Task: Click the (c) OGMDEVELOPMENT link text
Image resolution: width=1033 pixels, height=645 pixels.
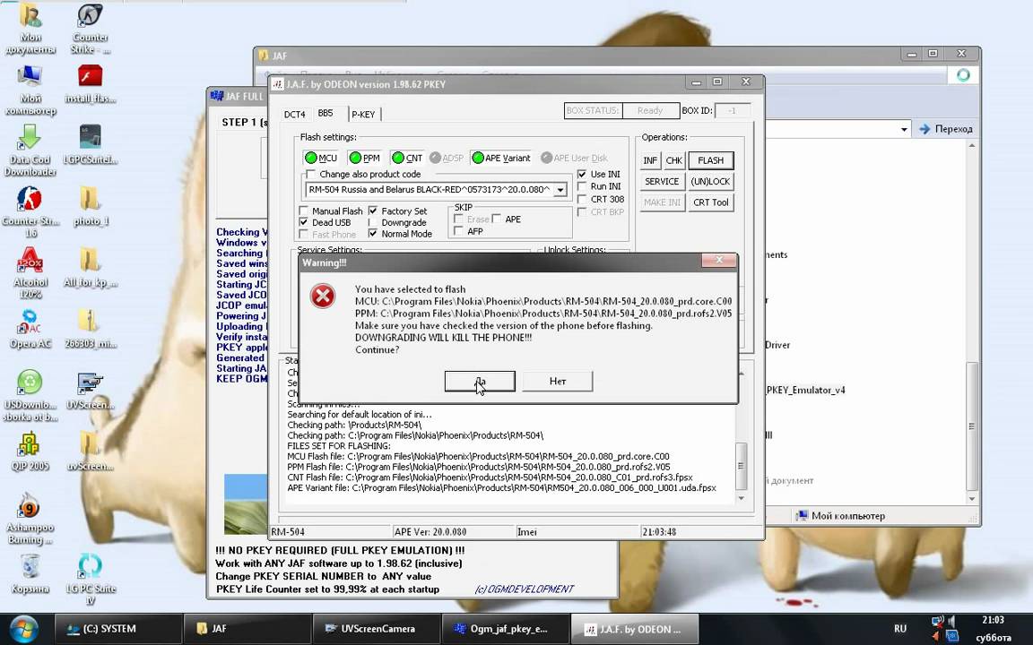Action: point(524,589)
